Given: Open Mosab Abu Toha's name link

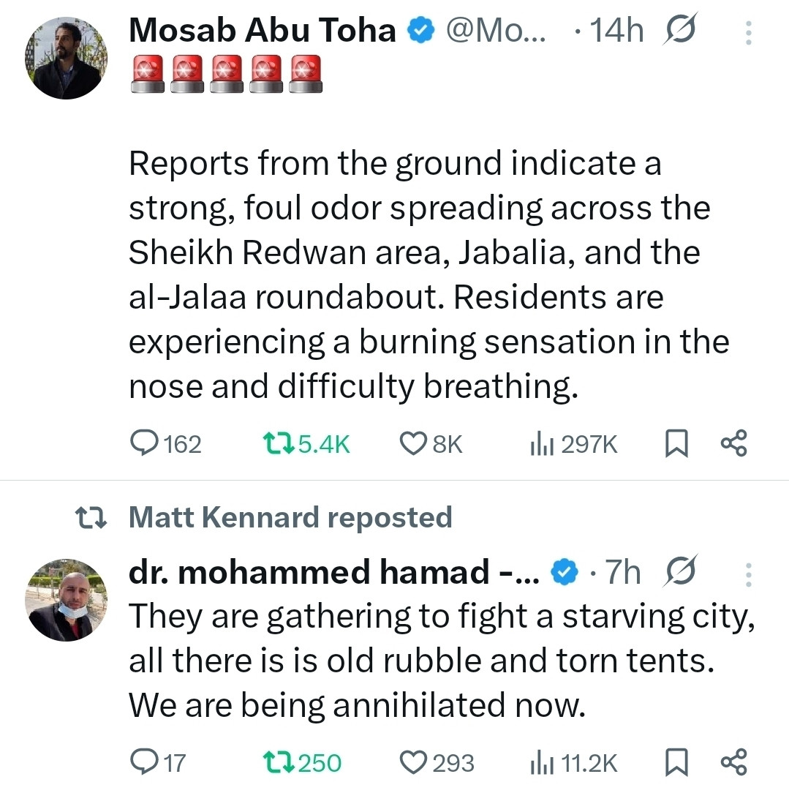Looking at the screenshot, I should 263,30.
